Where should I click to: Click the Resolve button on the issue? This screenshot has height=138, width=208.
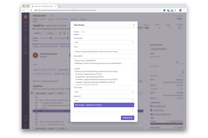tap(37, 33)
